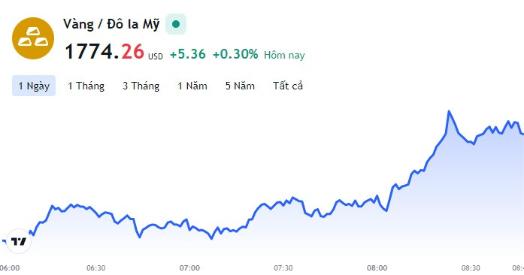Select the 1 Ngày range tab

point(34,86)
